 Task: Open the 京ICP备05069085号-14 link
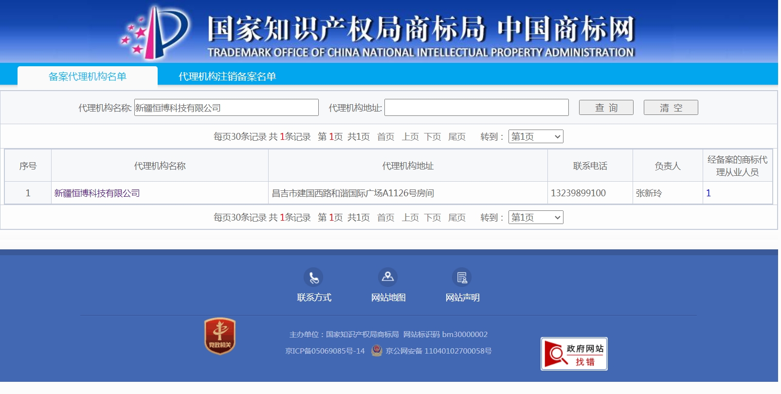pyautogui.click(x=325, y=351)
